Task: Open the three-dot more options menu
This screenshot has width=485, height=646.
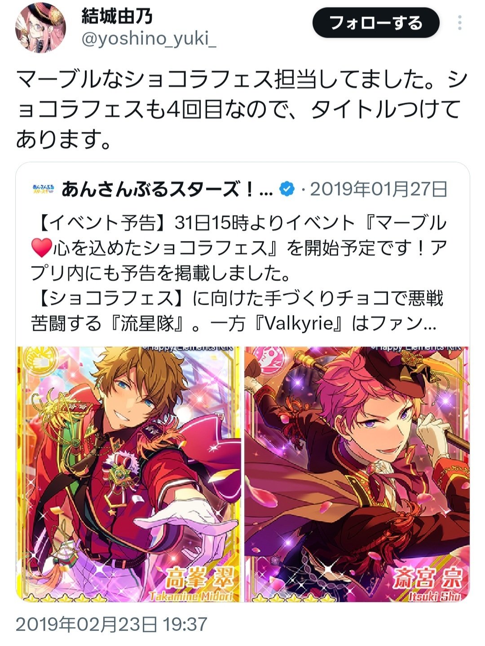Action: tap(459, 22)
